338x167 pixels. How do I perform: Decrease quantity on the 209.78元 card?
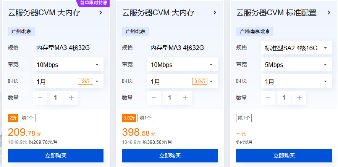[x=40, y=98]
